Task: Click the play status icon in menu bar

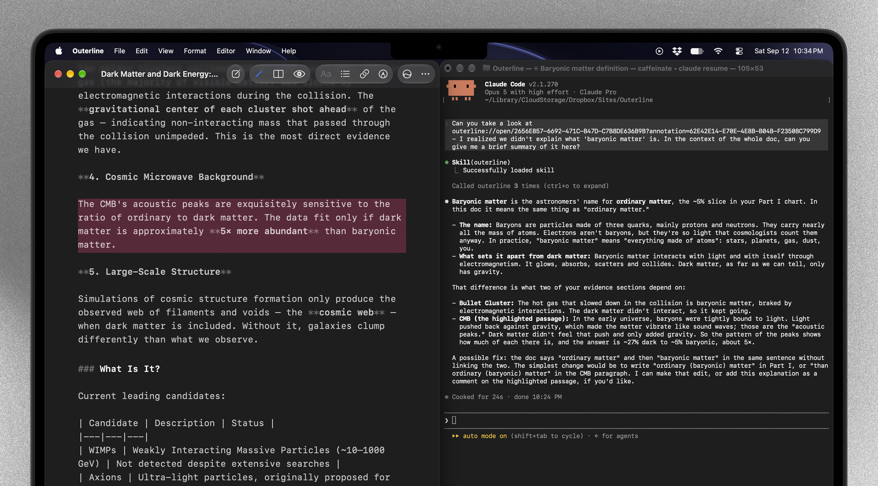Action: tap(659, 51)
